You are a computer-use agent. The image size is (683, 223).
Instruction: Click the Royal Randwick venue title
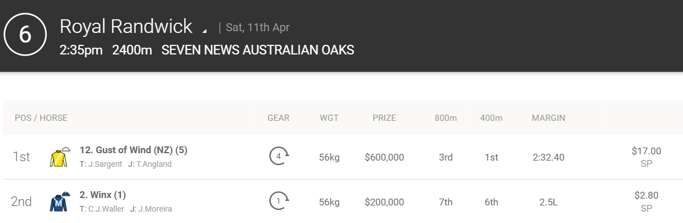tap(126, 27)
